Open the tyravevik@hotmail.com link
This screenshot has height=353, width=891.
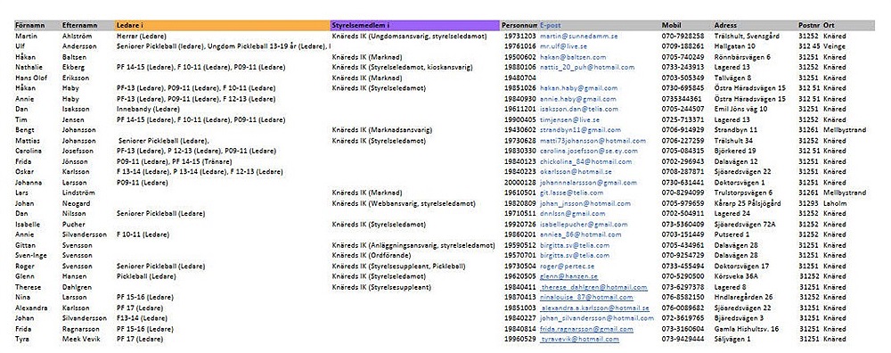580,340
